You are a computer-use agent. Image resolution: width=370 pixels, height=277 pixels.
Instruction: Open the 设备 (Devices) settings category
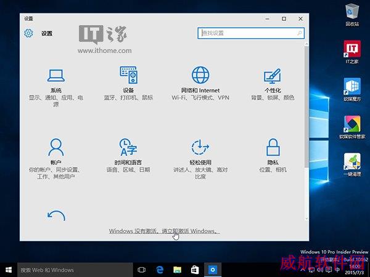click(x=128, y=84)
